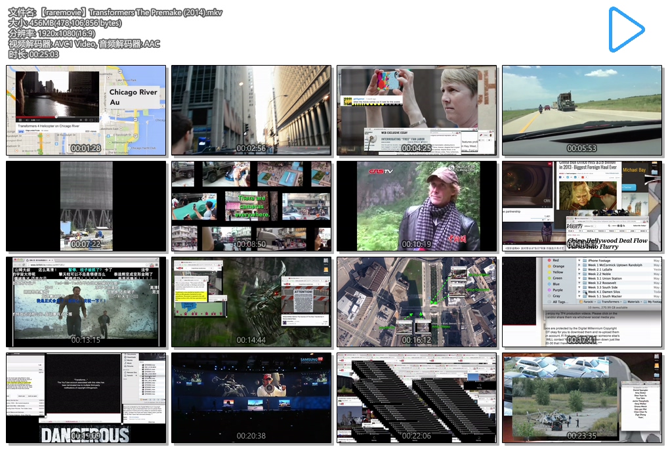Select the skyscraper street thumbnail at 00:02:56

pyautogui.click(x=251, y=110)
